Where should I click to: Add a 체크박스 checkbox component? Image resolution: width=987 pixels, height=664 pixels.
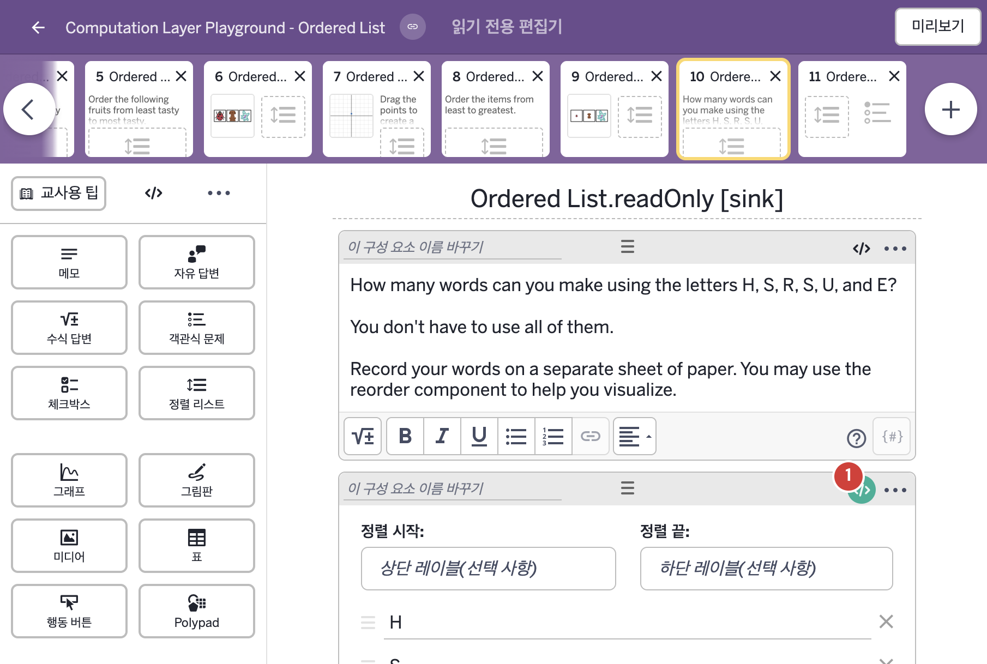point(69,393)
